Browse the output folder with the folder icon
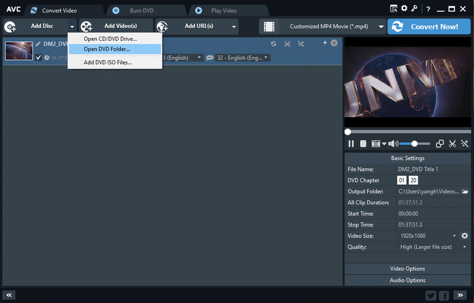474x303 pixels. (465, 192)
